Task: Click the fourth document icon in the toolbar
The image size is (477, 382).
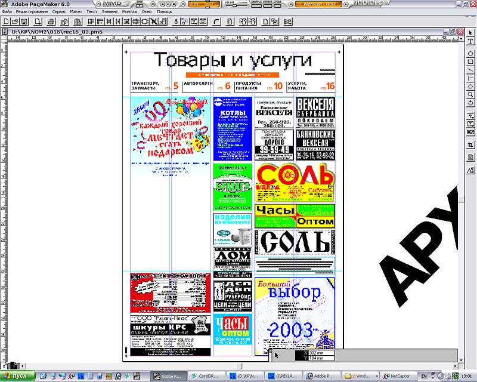Action: [38, 21]
